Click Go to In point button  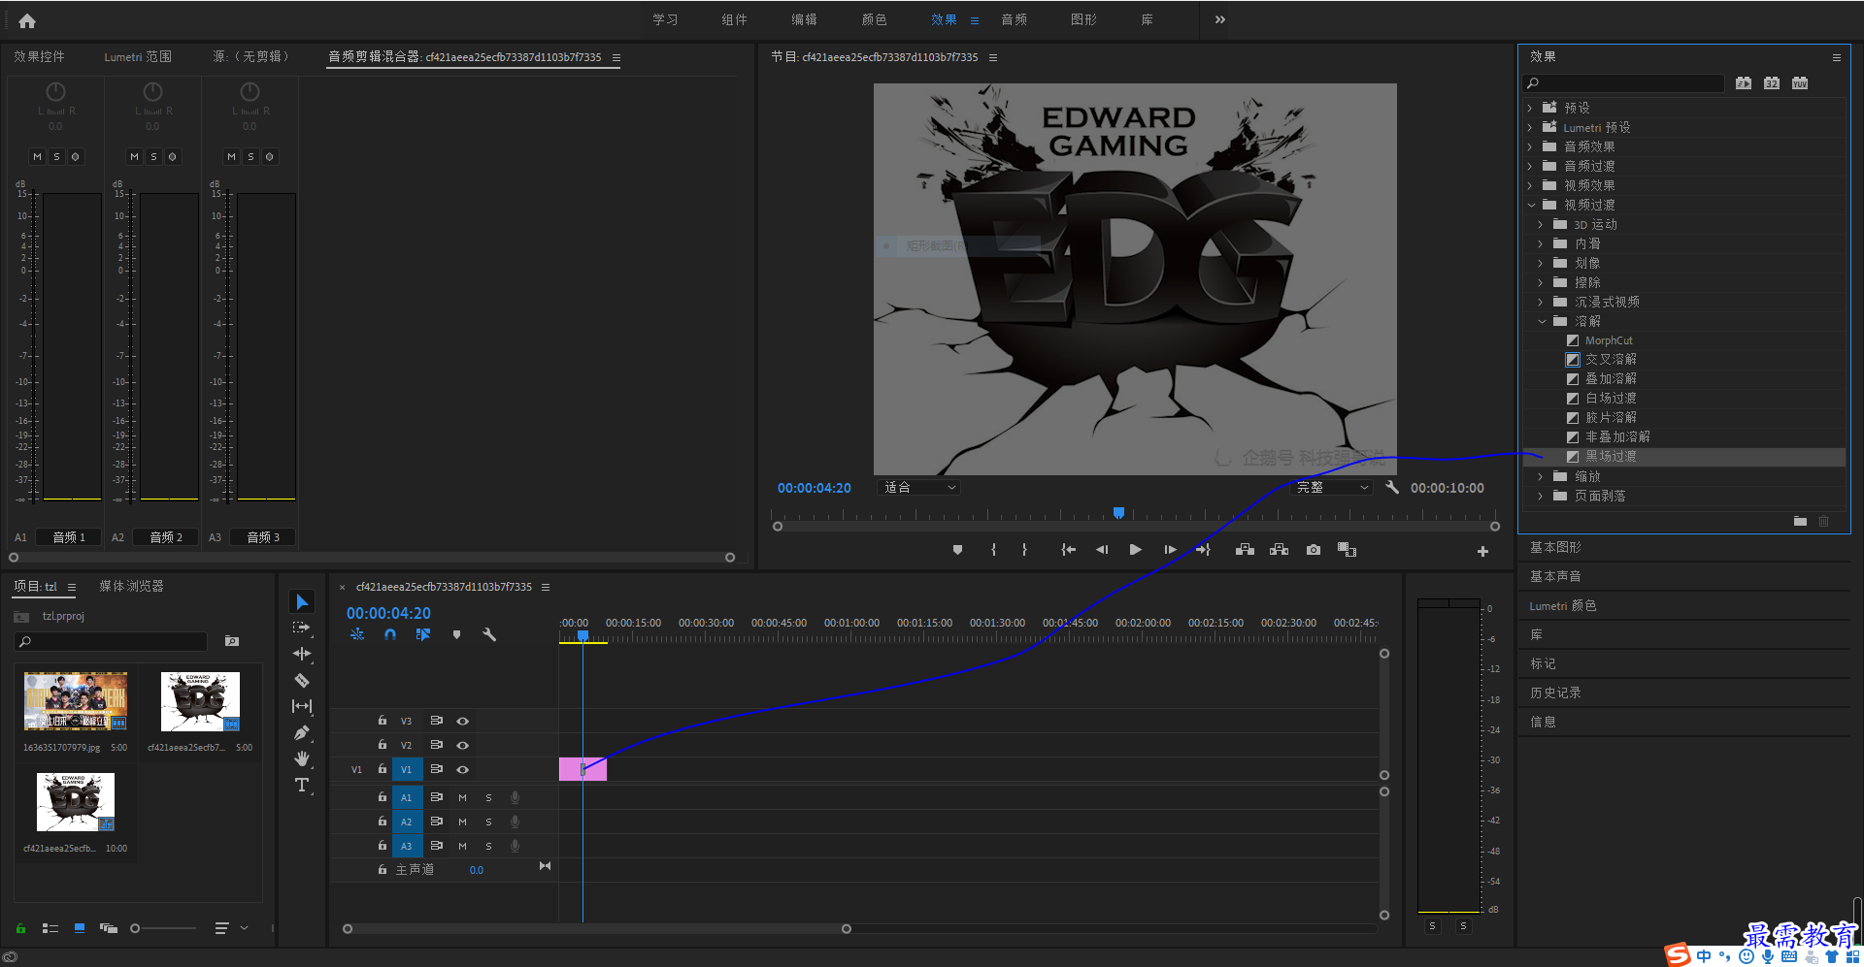1068,550
